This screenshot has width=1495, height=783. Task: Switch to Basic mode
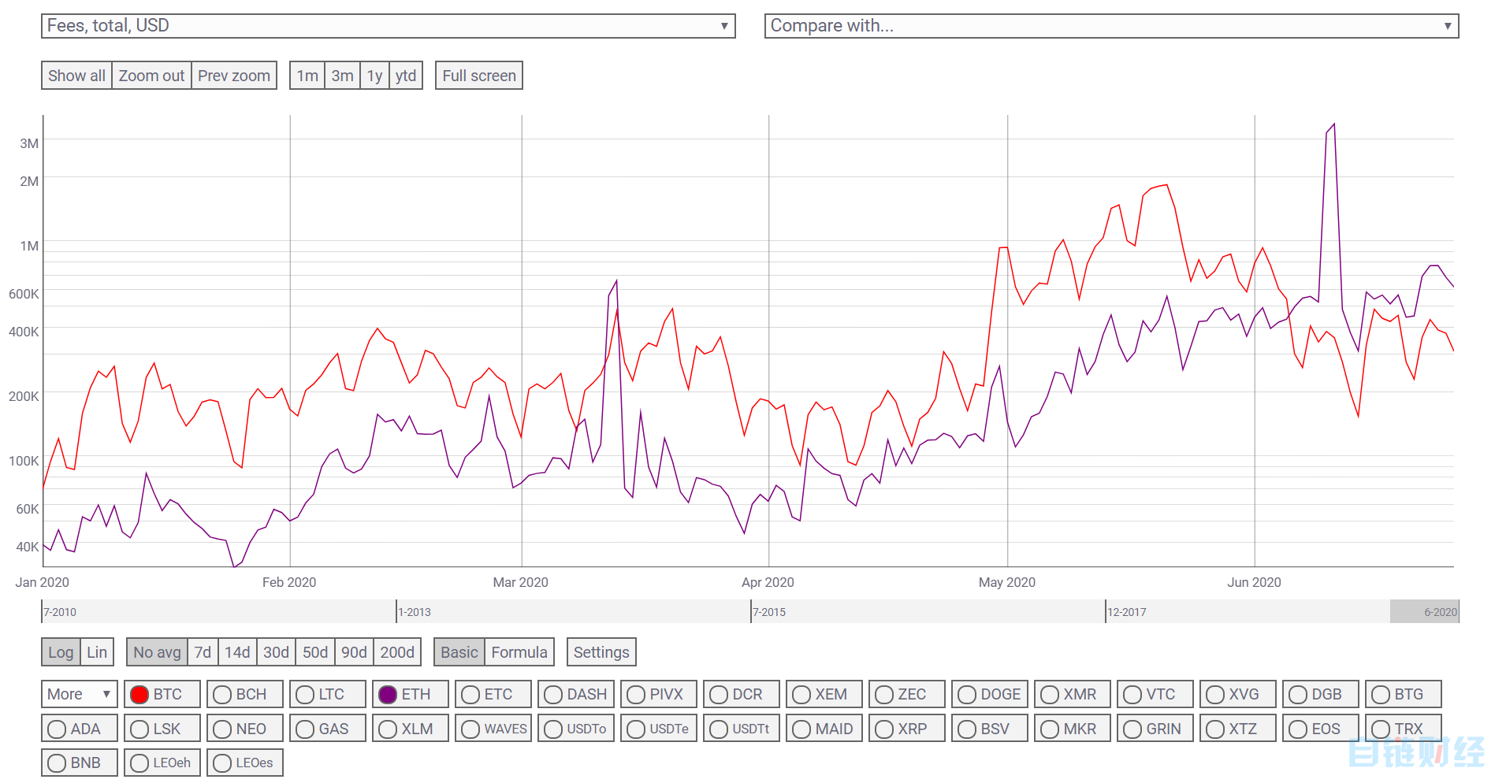[x=459, y=652]
